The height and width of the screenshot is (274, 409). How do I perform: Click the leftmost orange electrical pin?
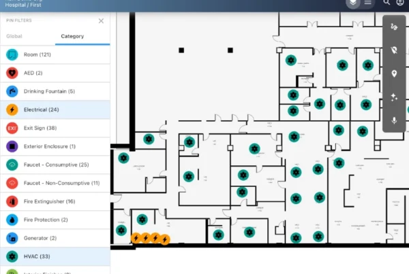136,238
